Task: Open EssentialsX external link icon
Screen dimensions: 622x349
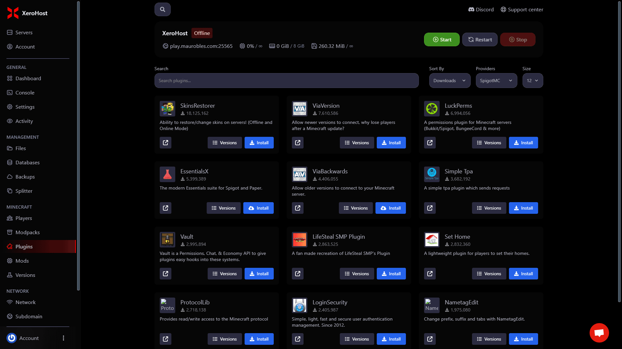Action: [x=166, y=208]
